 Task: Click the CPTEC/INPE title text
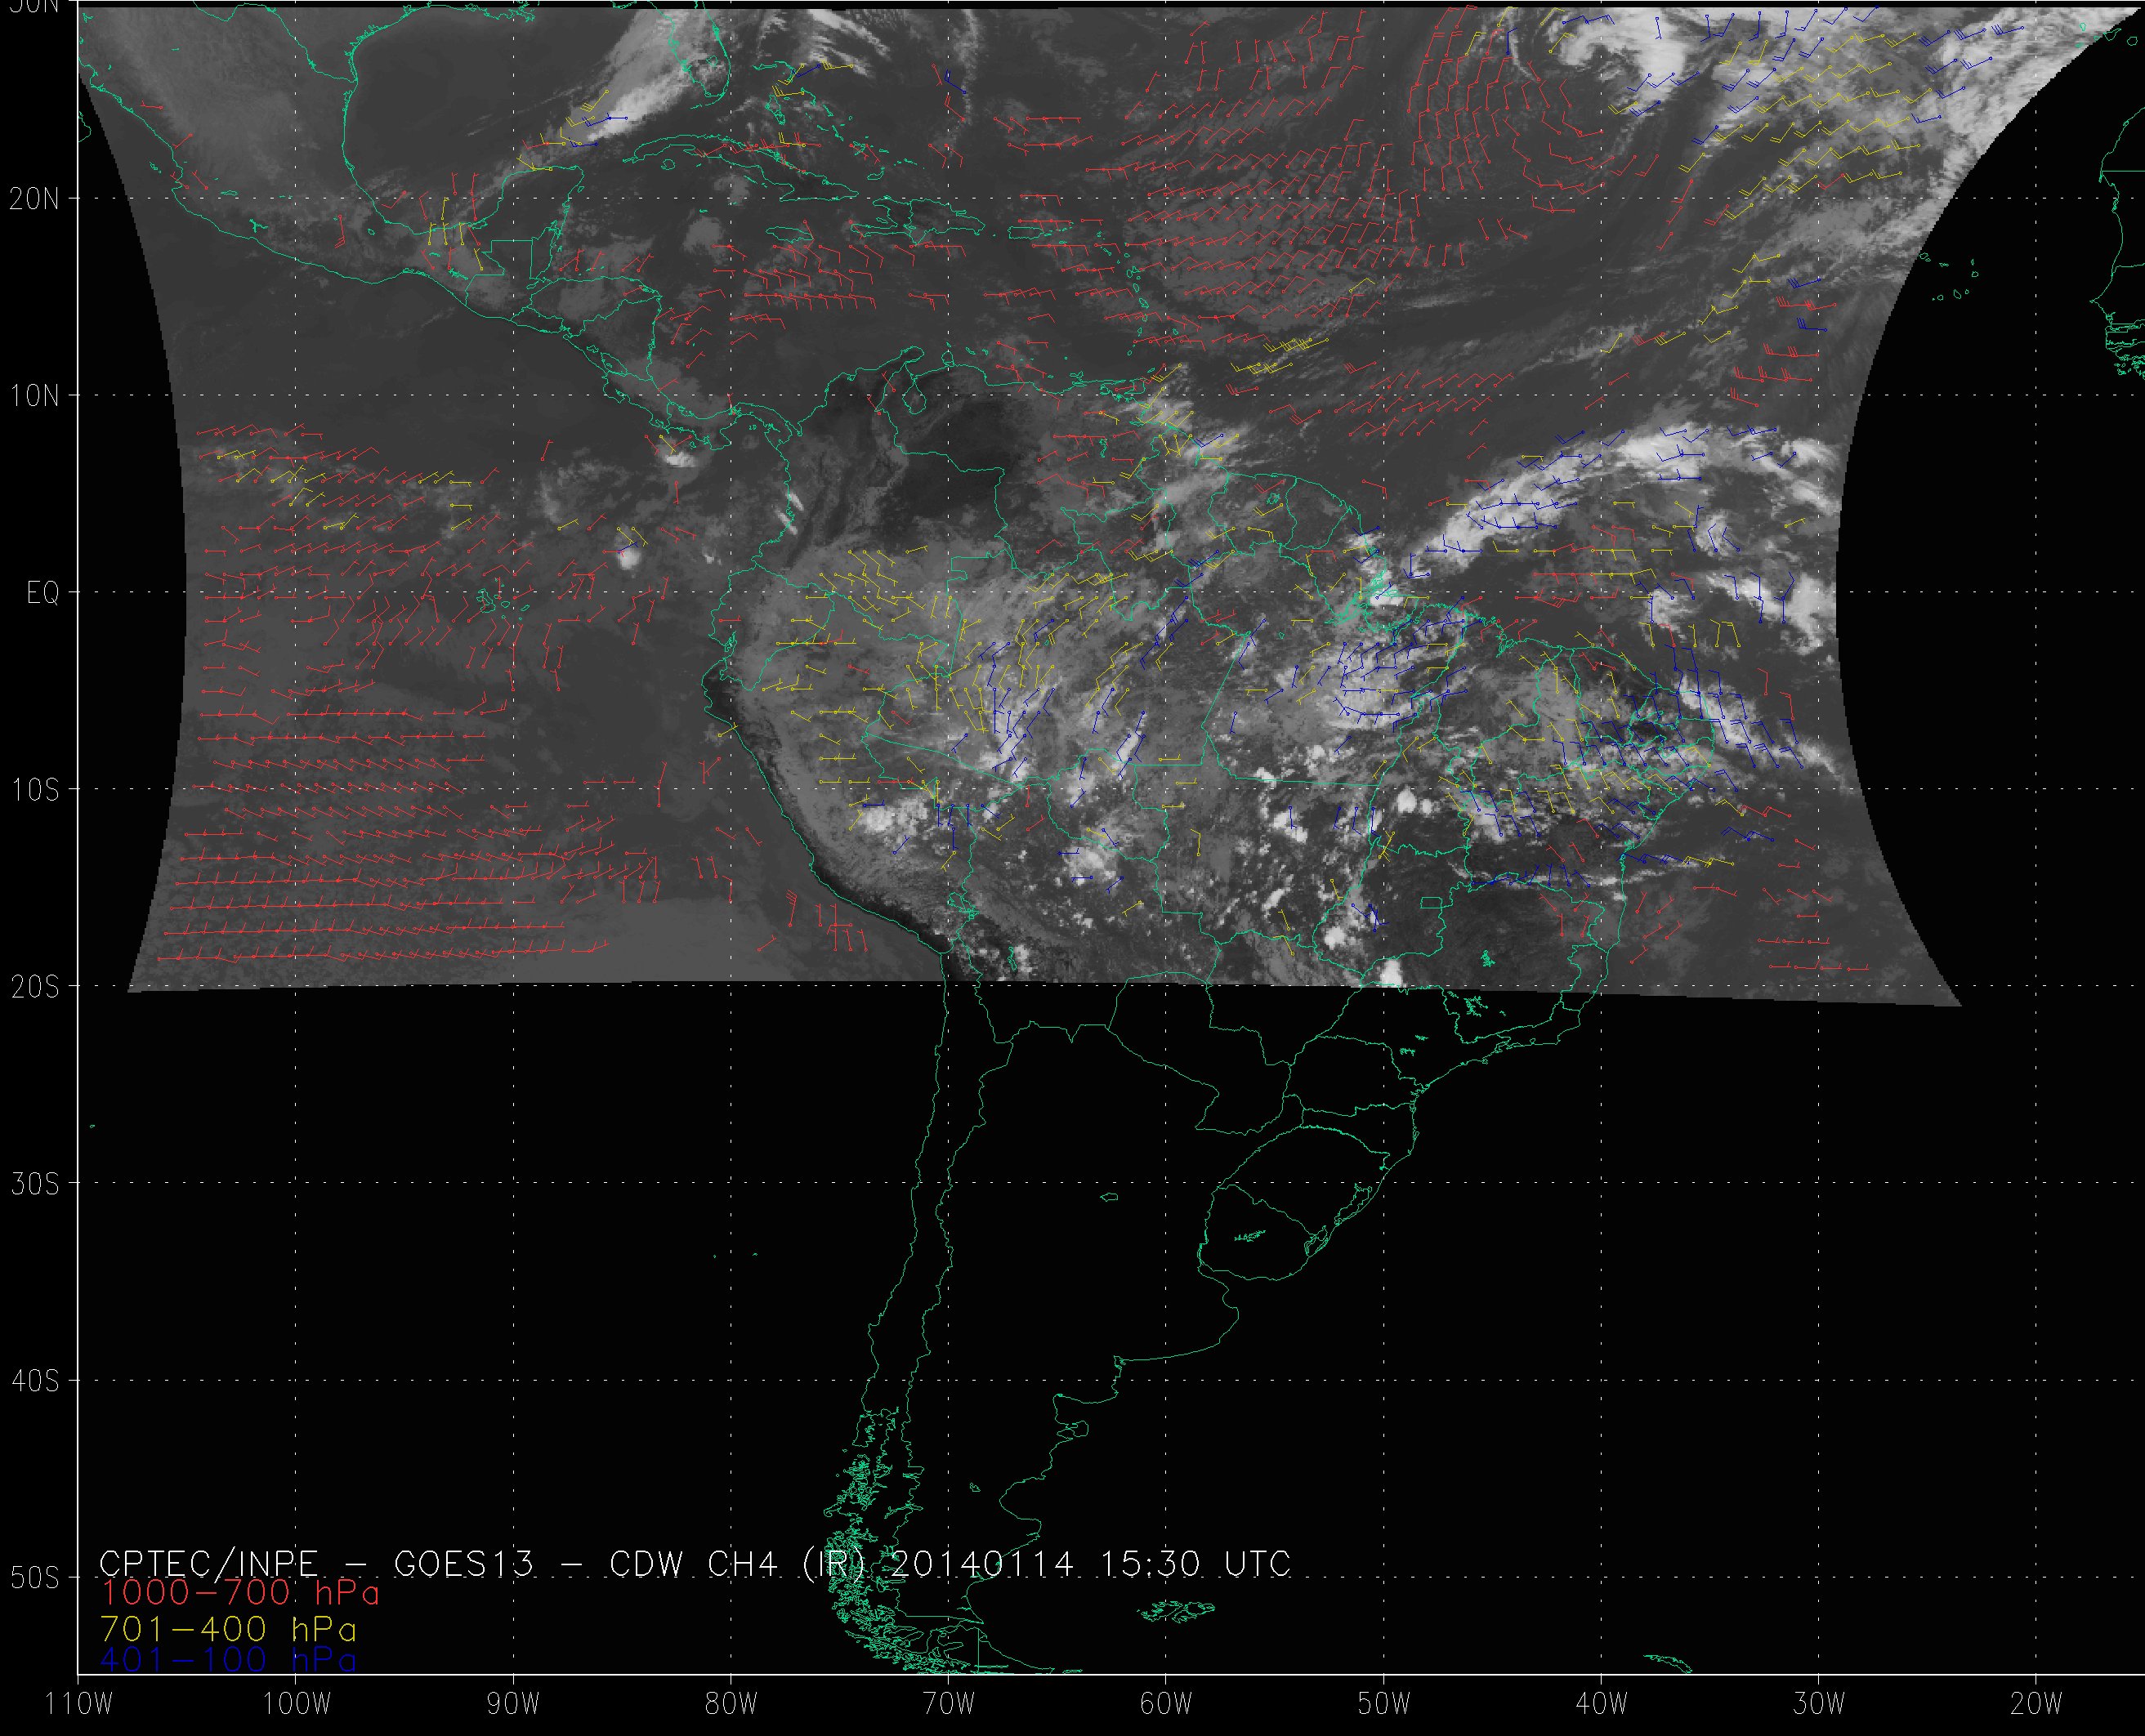[208, 1563]
